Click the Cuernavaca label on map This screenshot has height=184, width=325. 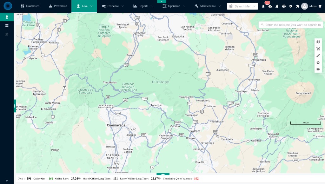pyautogui.click(x=116, y=125)
